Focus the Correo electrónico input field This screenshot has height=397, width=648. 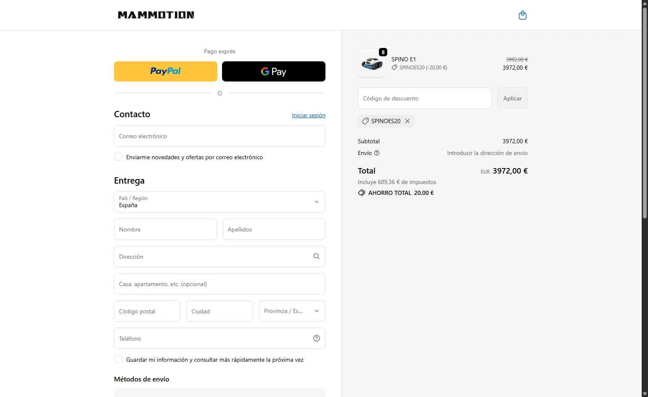(220, 136)
